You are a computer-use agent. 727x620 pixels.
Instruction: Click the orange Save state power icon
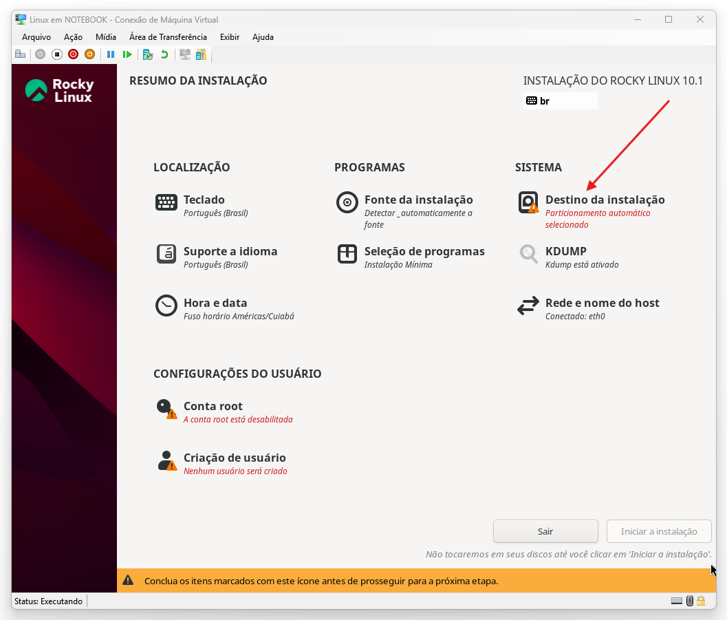[x=89, y=54]
